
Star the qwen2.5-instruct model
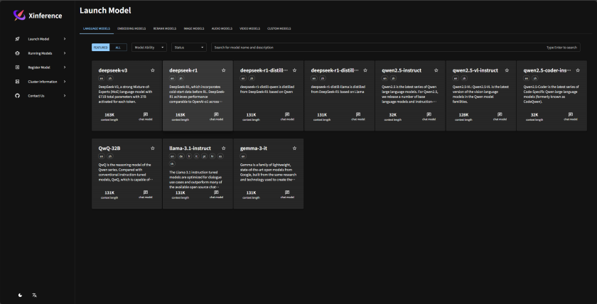[x=436, y=70]
